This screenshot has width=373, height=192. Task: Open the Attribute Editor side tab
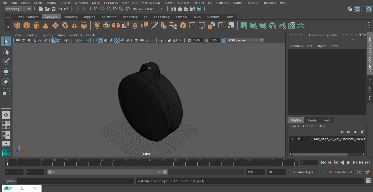(x=370, y=90)
